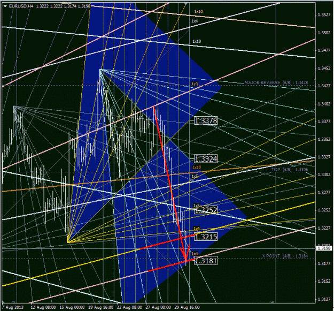334x311 pixels.
Task: Click the boxed 1.3252 price label
Action: (x=206, y=210)
